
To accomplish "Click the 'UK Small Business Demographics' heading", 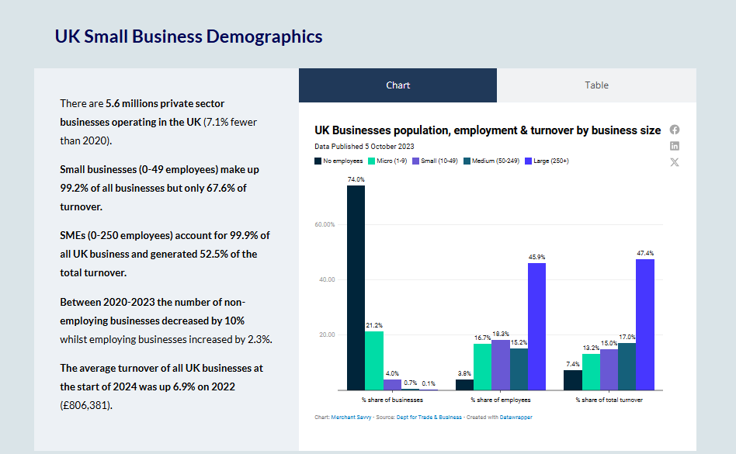I will point(189,36).
